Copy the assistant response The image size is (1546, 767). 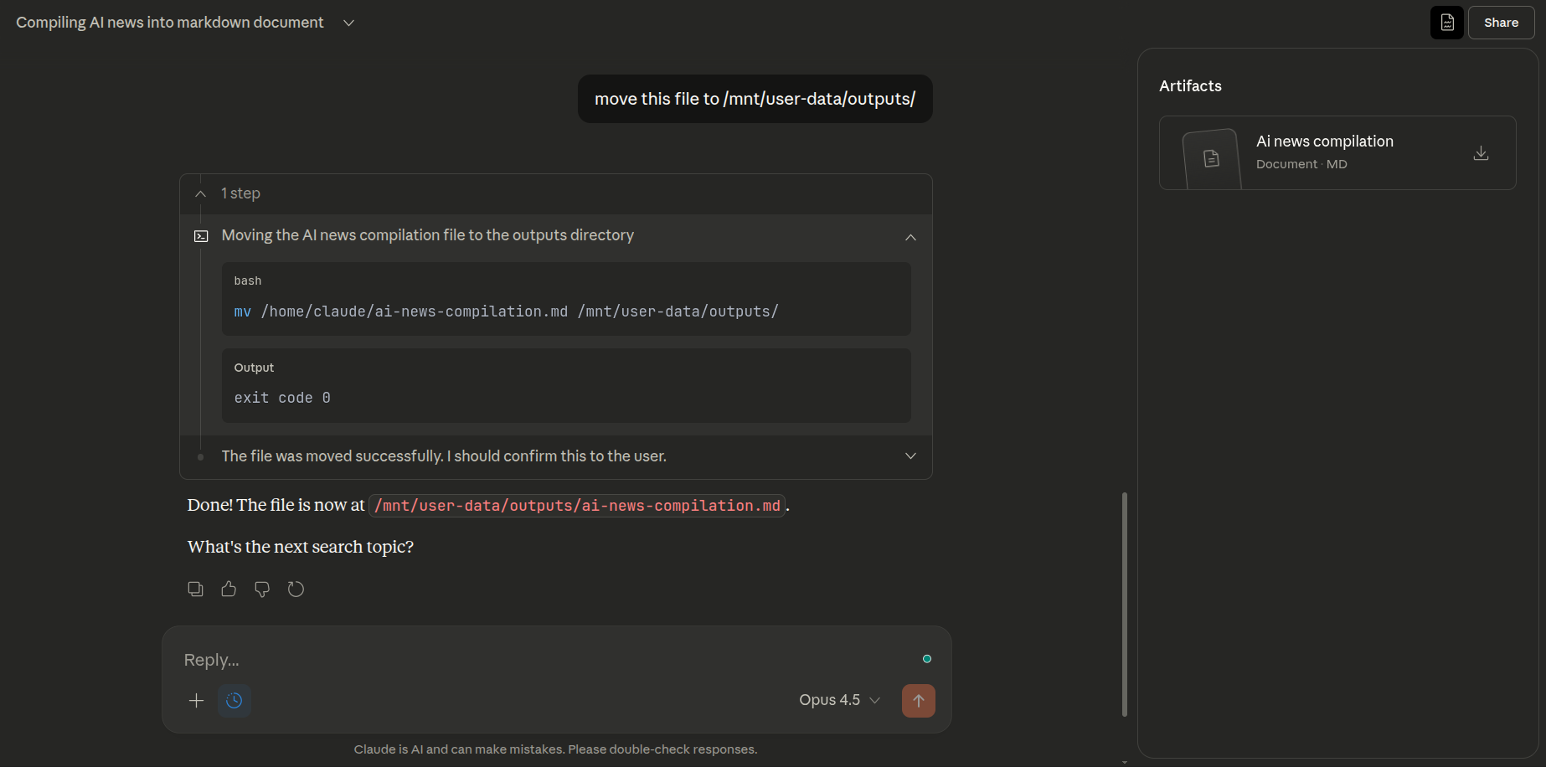(195, 589)
